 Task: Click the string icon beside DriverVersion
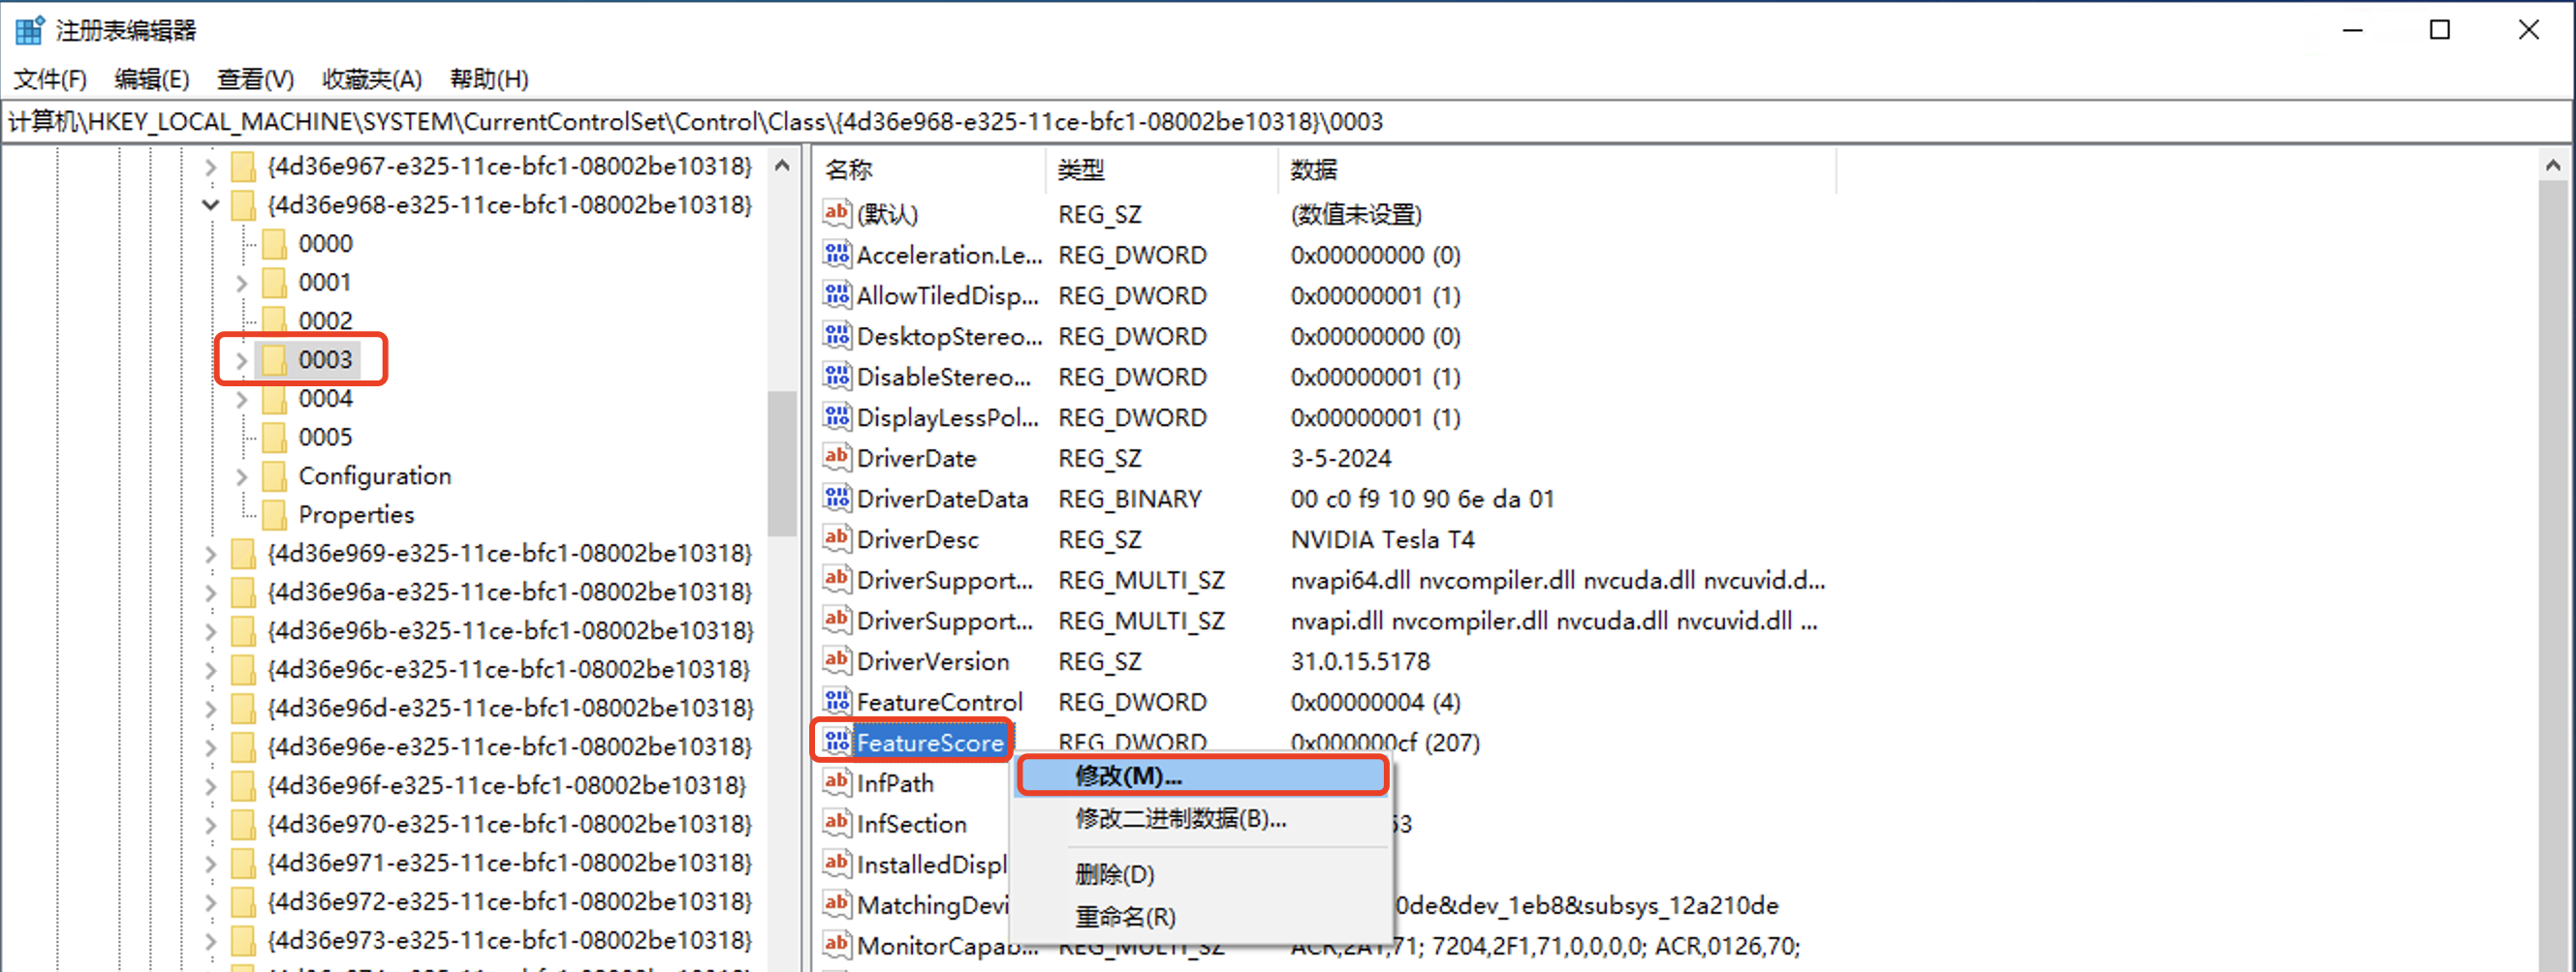click(836, 661)
